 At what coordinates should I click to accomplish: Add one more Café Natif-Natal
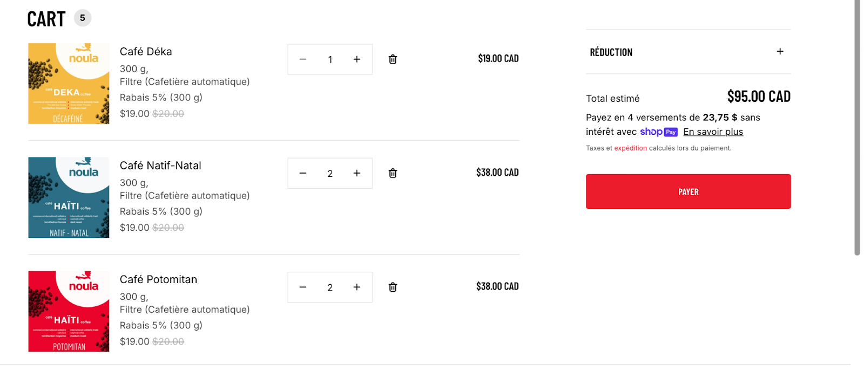pos(357,173)
